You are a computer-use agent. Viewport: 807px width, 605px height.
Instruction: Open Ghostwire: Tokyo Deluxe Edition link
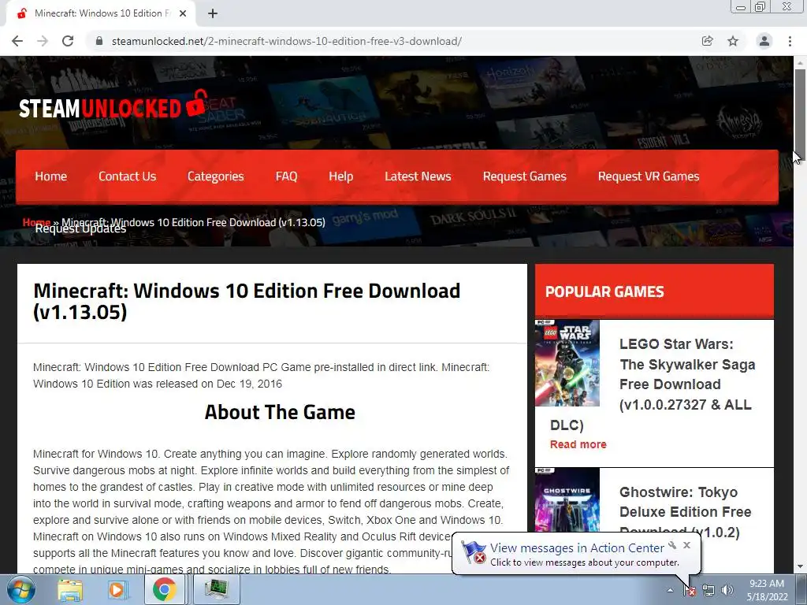click(x=685, y=511)
